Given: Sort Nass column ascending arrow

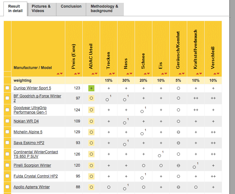Looking at the screenshot, I should click(x=128, y=73).
